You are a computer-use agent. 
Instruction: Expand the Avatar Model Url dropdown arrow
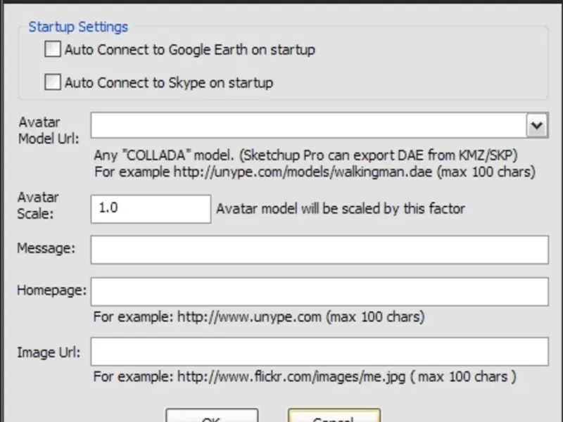tap(537, 126)
